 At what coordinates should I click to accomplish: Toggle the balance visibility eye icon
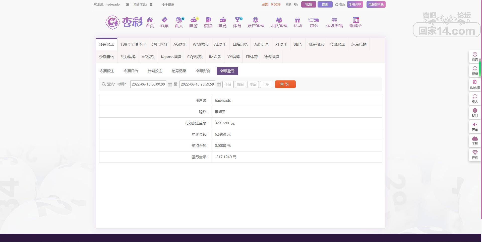coord(296,5)
